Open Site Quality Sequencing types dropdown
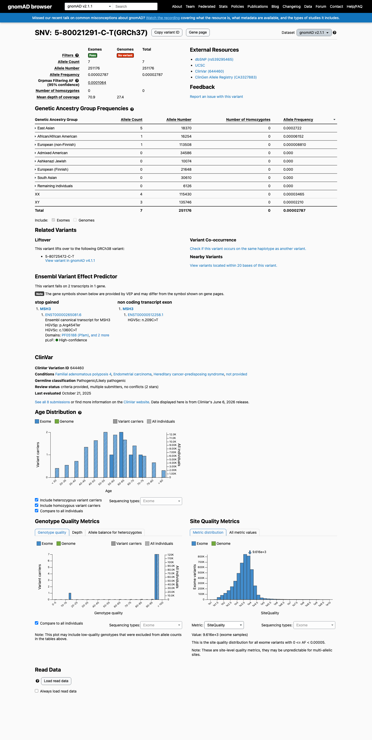 coord(314,625)
